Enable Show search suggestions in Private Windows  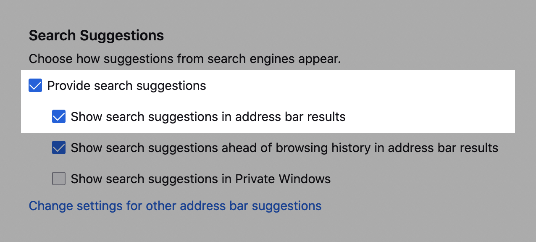58,179
